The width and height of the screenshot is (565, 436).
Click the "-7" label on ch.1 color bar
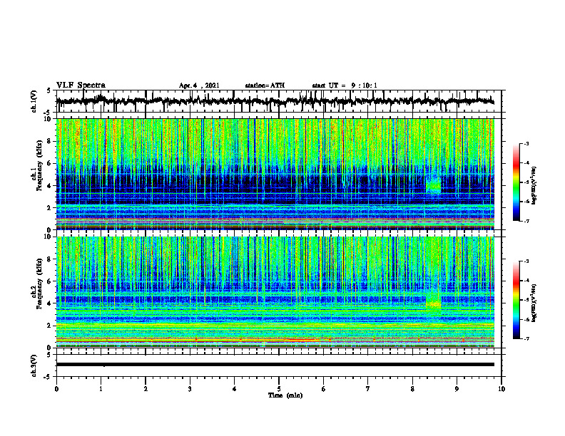(526, 221)
